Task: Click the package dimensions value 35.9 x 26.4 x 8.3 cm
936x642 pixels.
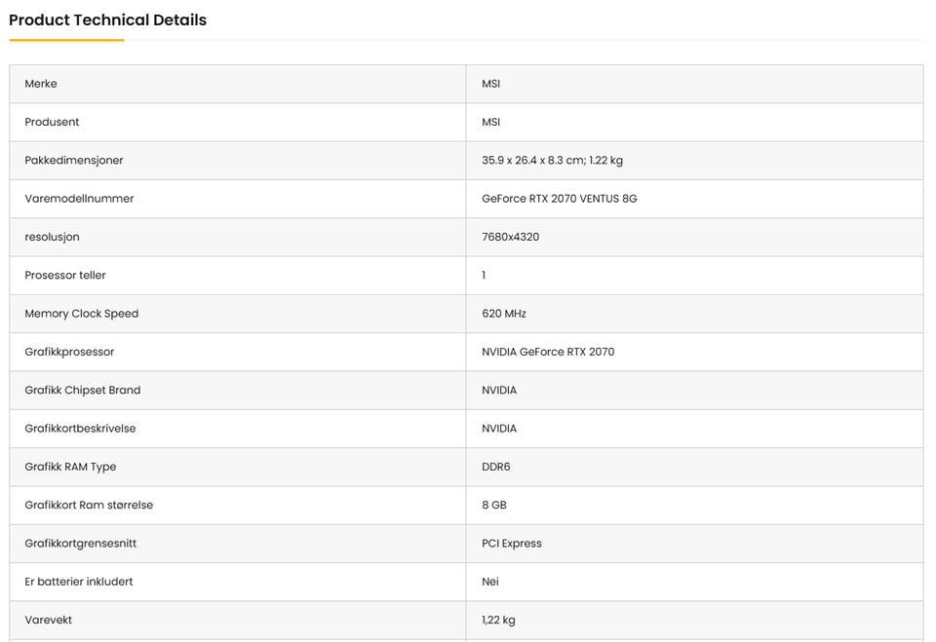Action: click(x=552, y=160)
